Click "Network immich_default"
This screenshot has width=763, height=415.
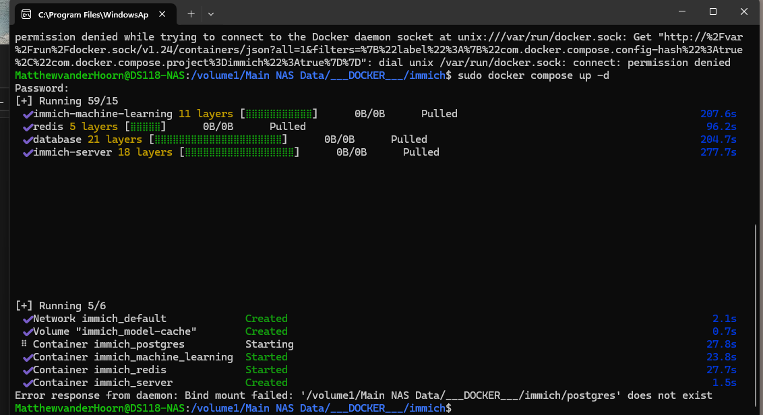click(x=100, y=319)
